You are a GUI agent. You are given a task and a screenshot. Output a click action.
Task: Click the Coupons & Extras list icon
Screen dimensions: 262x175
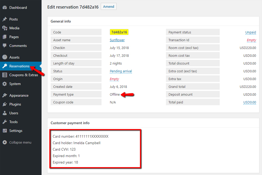point(5,75)
